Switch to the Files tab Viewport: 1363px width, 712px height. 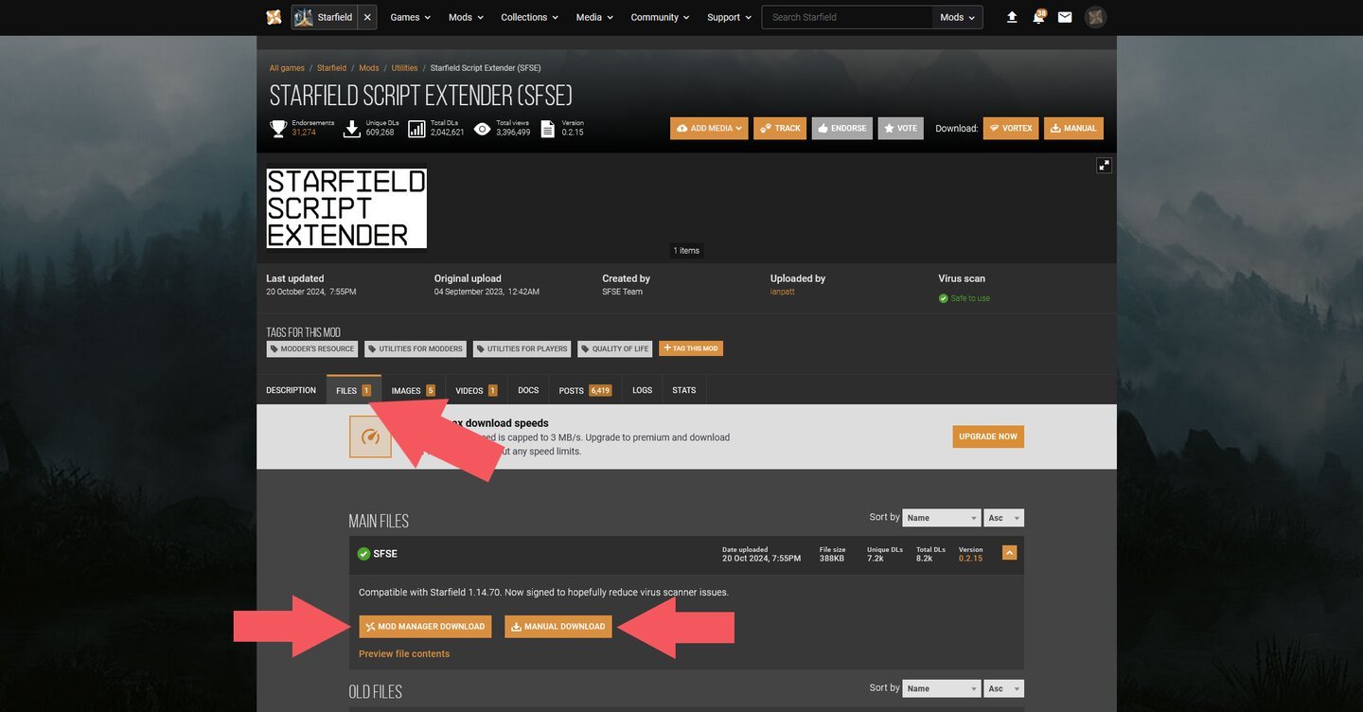[x=353, y=390]
